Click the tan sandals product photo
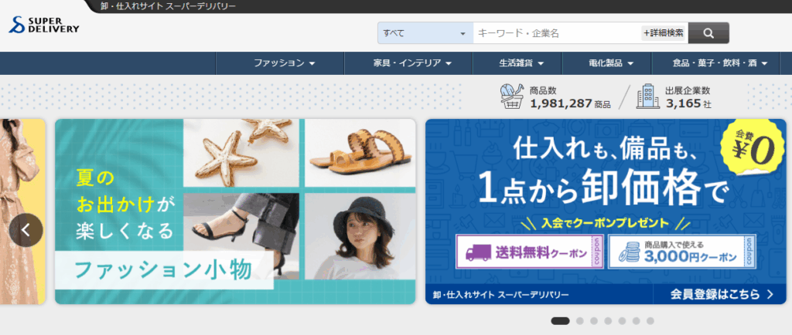792x335 pixels. pyautogui.click(x=360, y=153)
